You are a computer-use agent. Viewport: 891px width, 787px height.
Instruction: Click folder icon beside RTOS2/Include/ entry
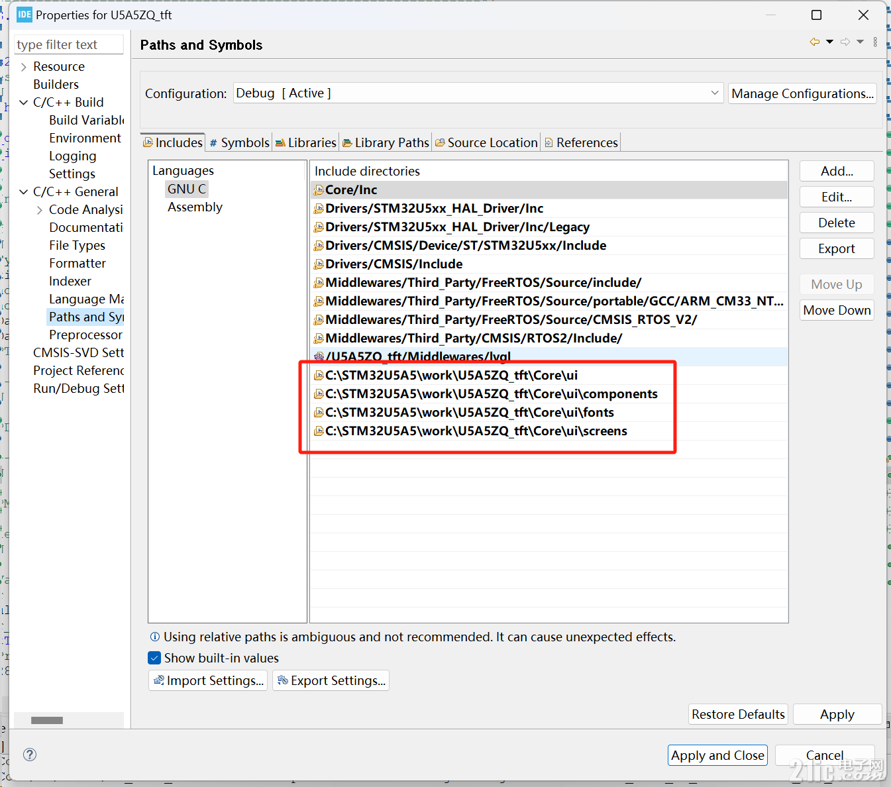[x=319, y=339]
